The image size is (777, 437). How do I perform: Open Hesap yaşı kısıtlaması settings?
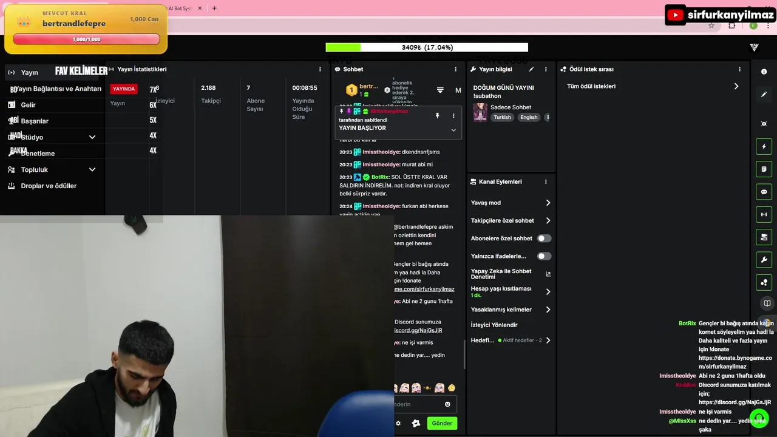pos(511,291)
